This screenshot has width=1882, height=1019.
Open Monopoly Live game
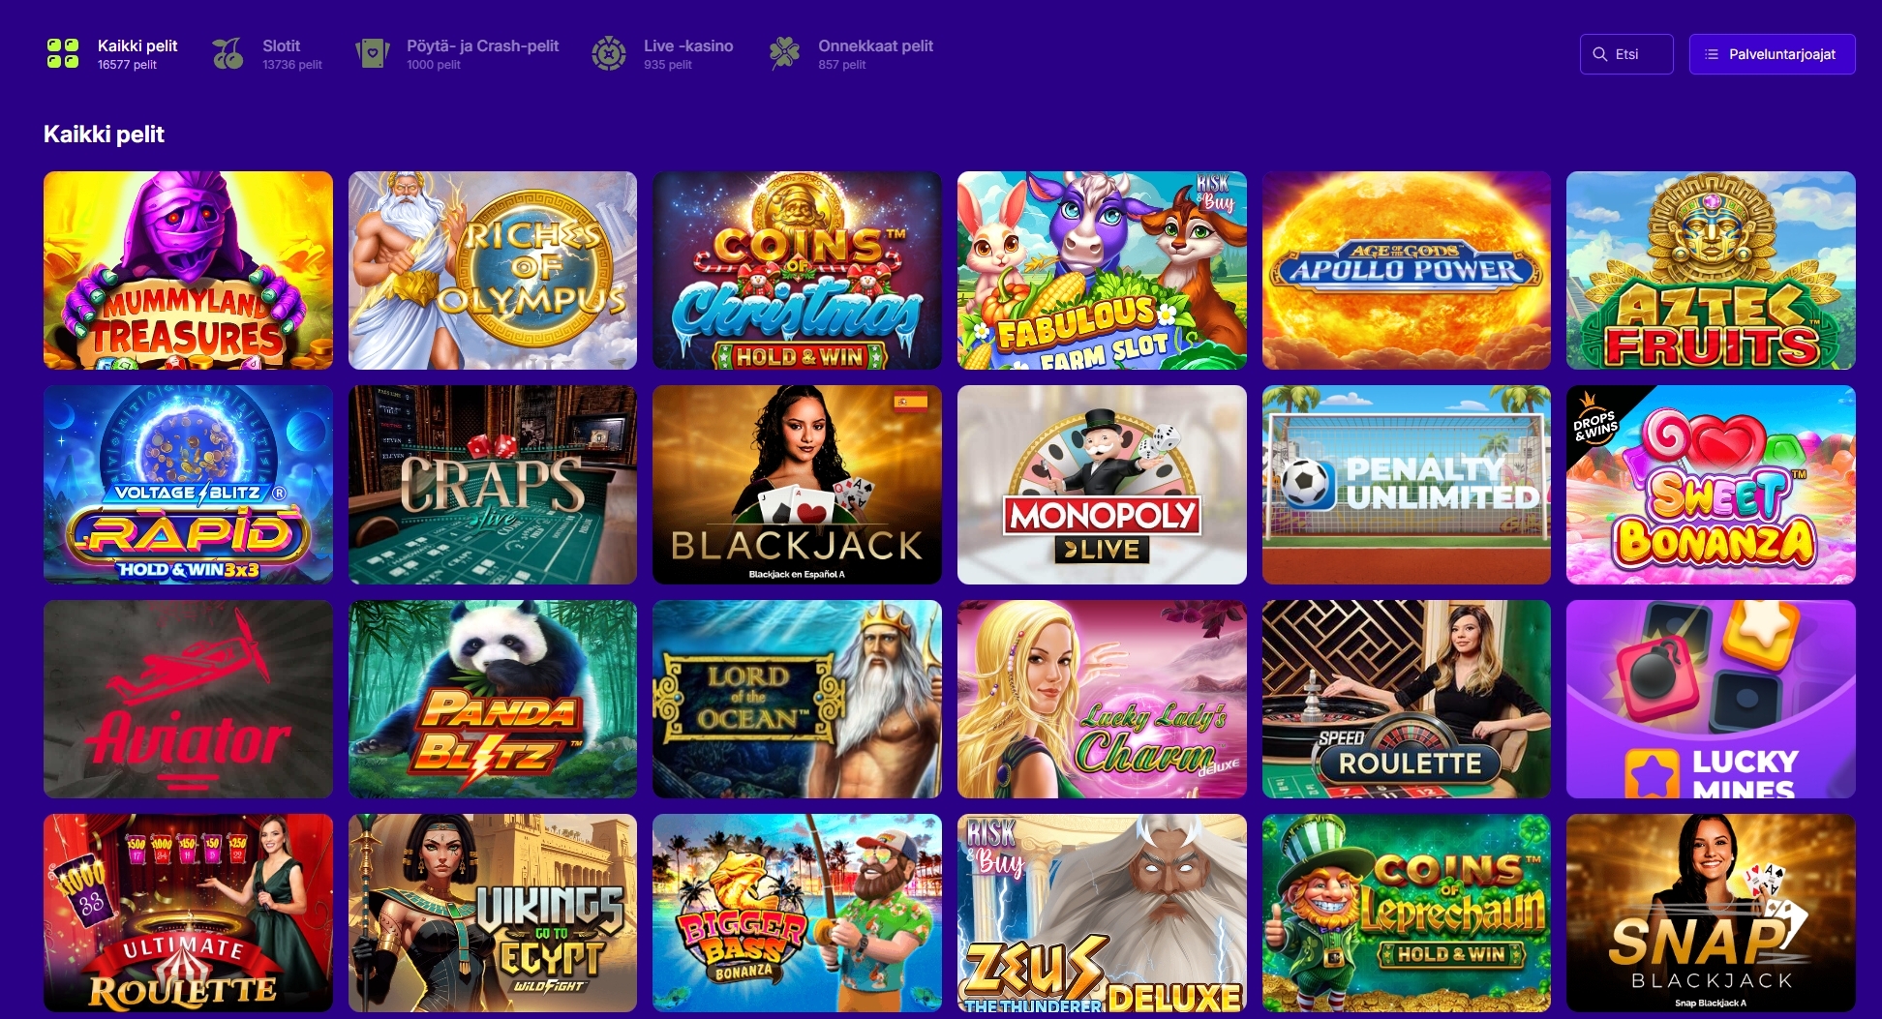[1102, 485]
